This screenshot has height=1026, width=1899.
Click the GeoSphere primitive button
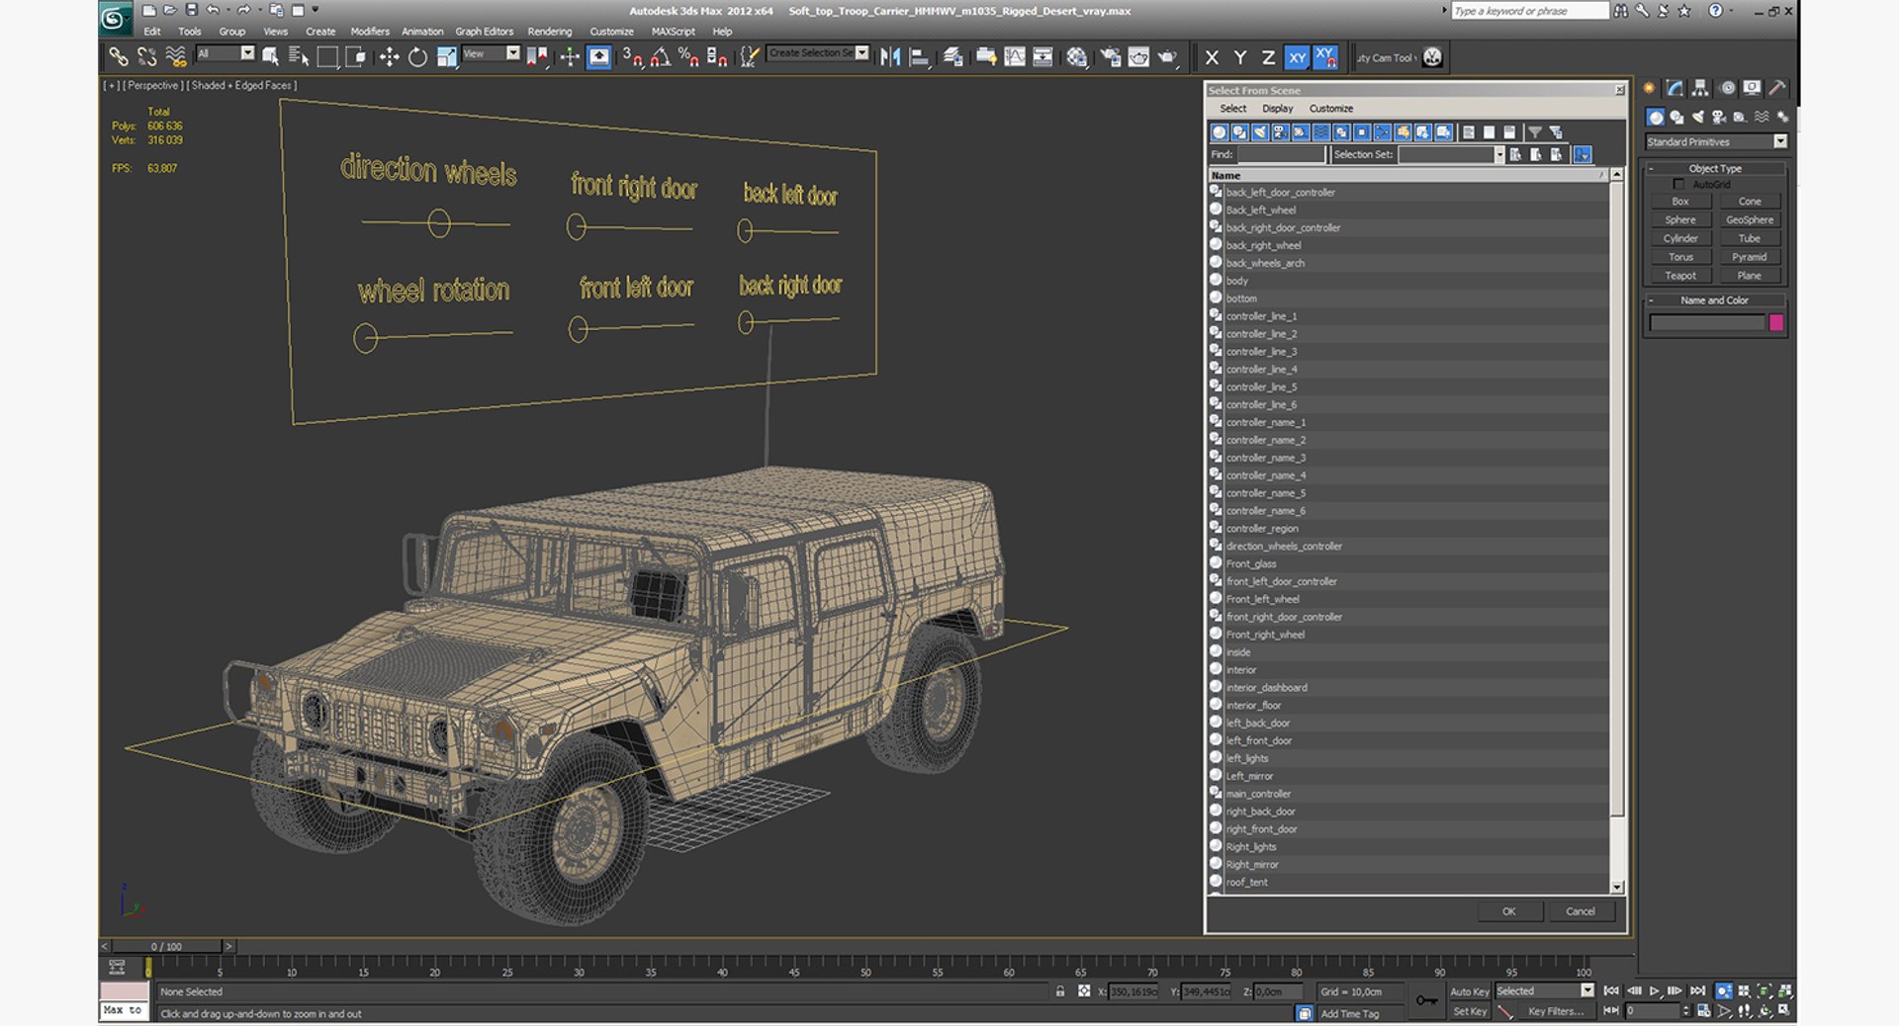(1749, 219)
